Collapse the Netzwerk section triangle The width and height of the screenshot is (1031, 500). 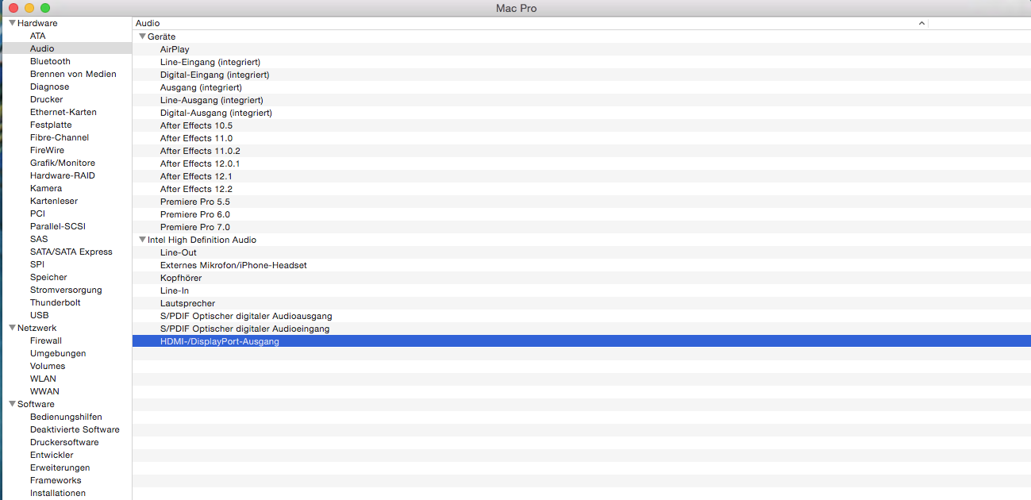(x=13, y=328)
